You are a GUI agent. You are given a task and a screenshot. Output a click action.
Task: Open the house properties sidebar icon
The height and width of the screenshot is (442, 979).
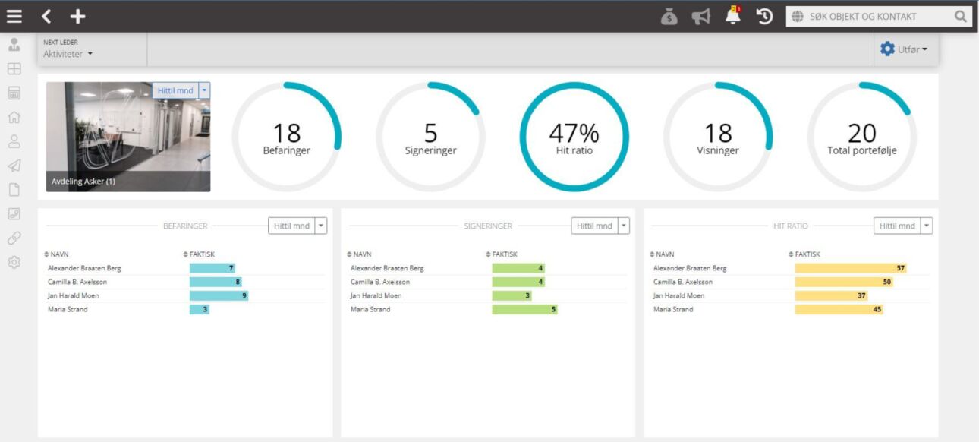(x=14, y=118)
